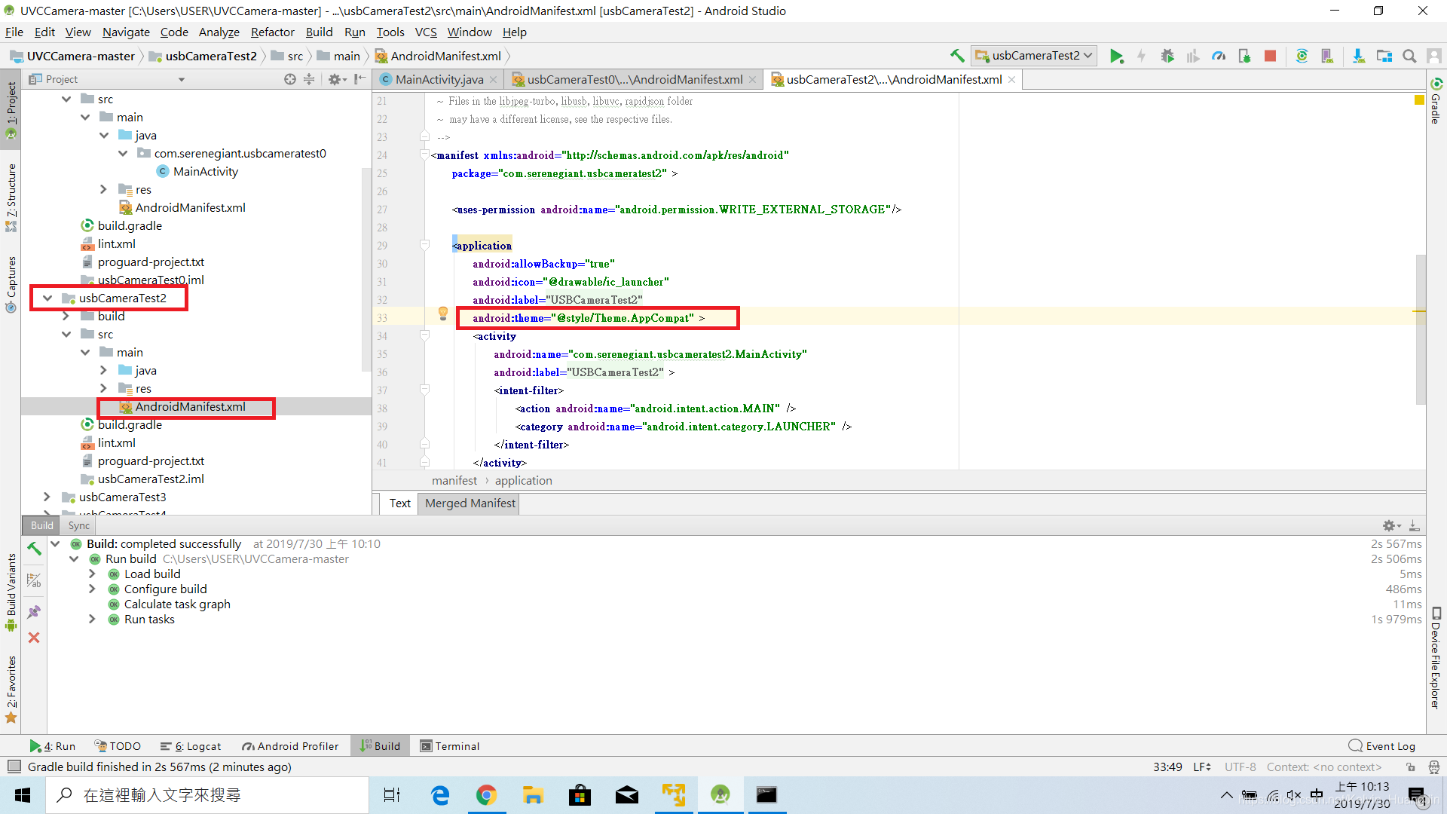Click the Build panel hammer rebuild icon
Image resolution: width=1447 pixels, height=814 pixels.
coord(35,548)
